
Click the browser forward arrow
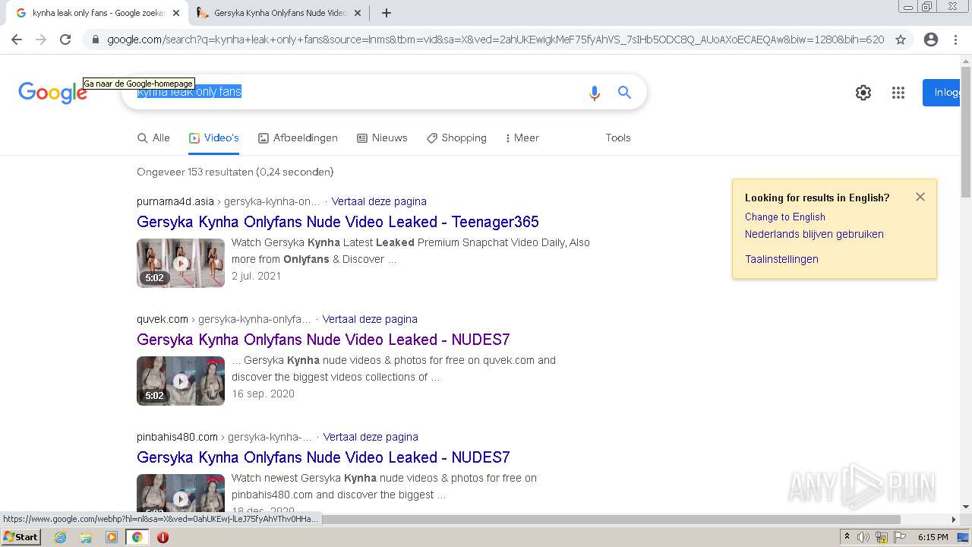pos(41,40)
